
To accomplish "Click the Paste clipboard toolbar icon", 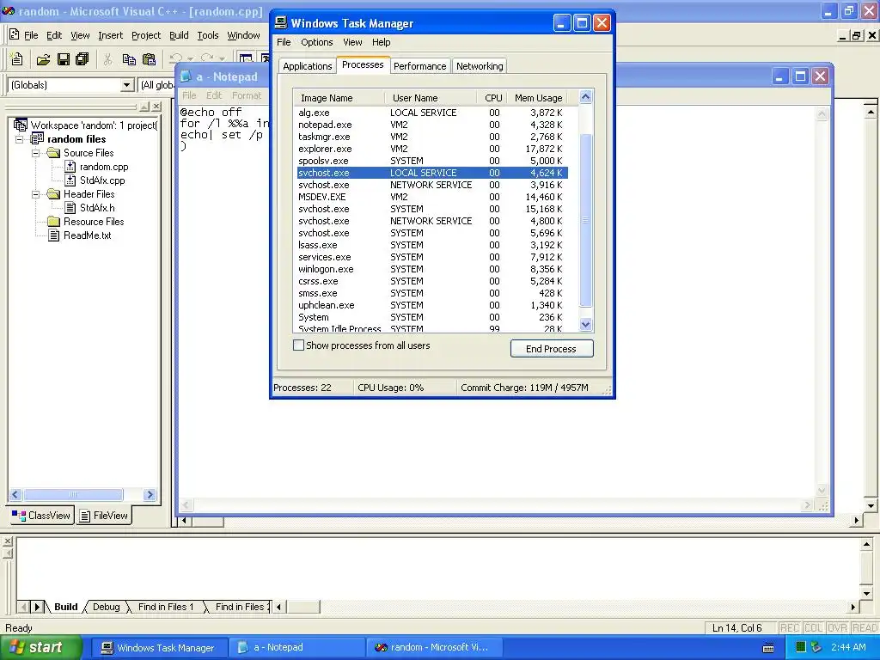I will click(x=149, y=59).
